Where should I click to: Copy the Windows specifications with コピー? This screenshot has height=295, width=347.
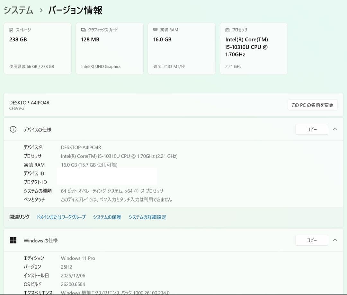pos(311,240)
